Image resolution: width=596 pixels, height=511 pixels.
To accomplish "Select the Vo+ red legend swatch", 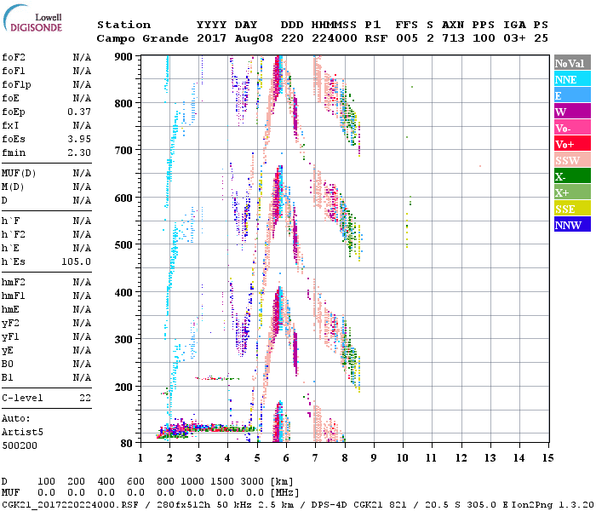I will 572,144.
